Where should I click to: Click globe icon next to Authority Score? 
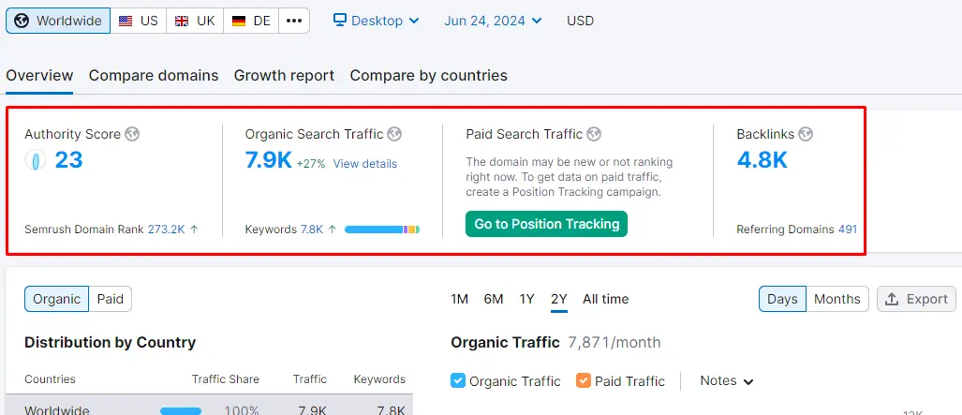(x=132, y=134)
